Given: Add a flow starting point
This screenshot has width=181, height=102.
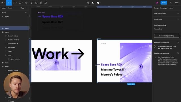Looking at the screenshot, I should [x=178, y=13].
